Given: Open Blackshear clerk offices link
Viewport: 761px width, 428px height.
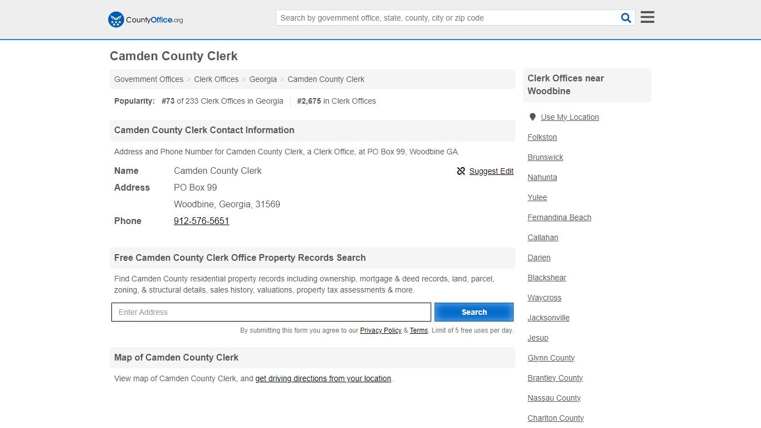Looking at the screenshot, I should pyautogui.click(x=547, y=278).
